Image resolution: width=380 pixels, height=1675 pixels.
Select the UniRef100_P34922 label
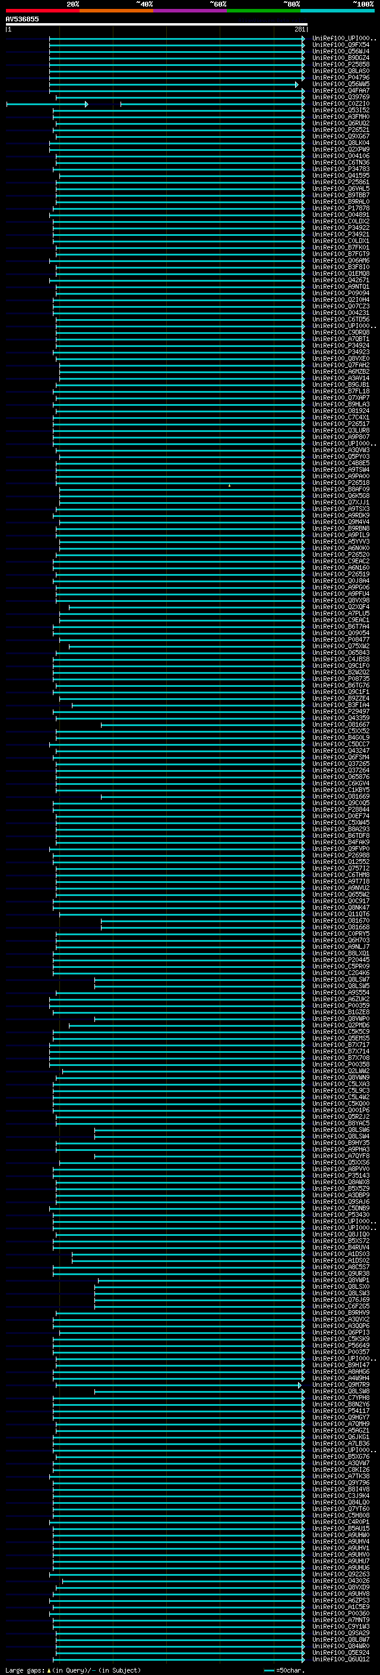(x=341, y=228)
